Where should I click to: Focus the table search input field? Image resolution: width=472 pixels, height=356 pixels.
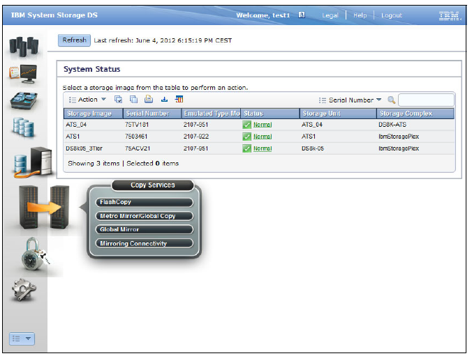click(x=426, y=100)
